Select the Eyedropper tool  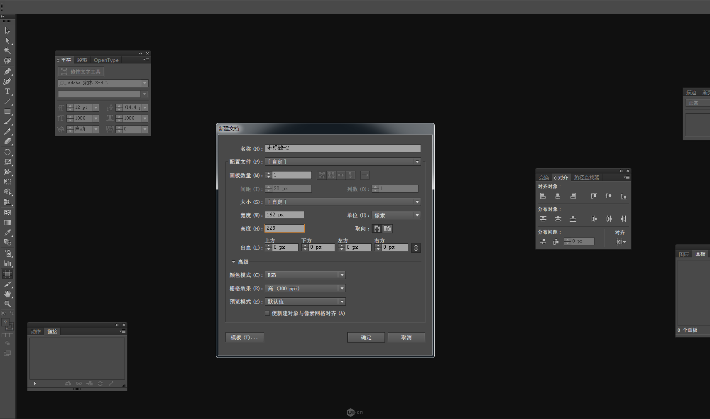tap(7, 233)
